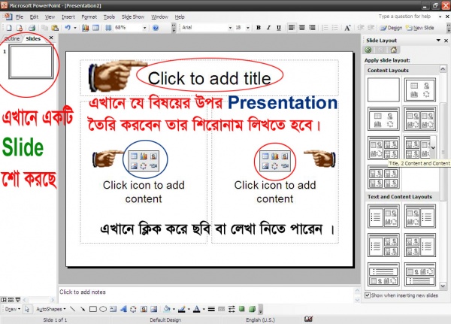The width and height of the screenshot is (451, 324).
Task: Toggle Italic formatting
Action: (268, 28)
